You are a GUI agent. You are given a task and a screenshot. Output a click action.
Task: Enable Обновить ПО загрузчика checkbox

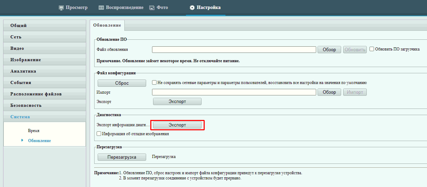point(372,49)
